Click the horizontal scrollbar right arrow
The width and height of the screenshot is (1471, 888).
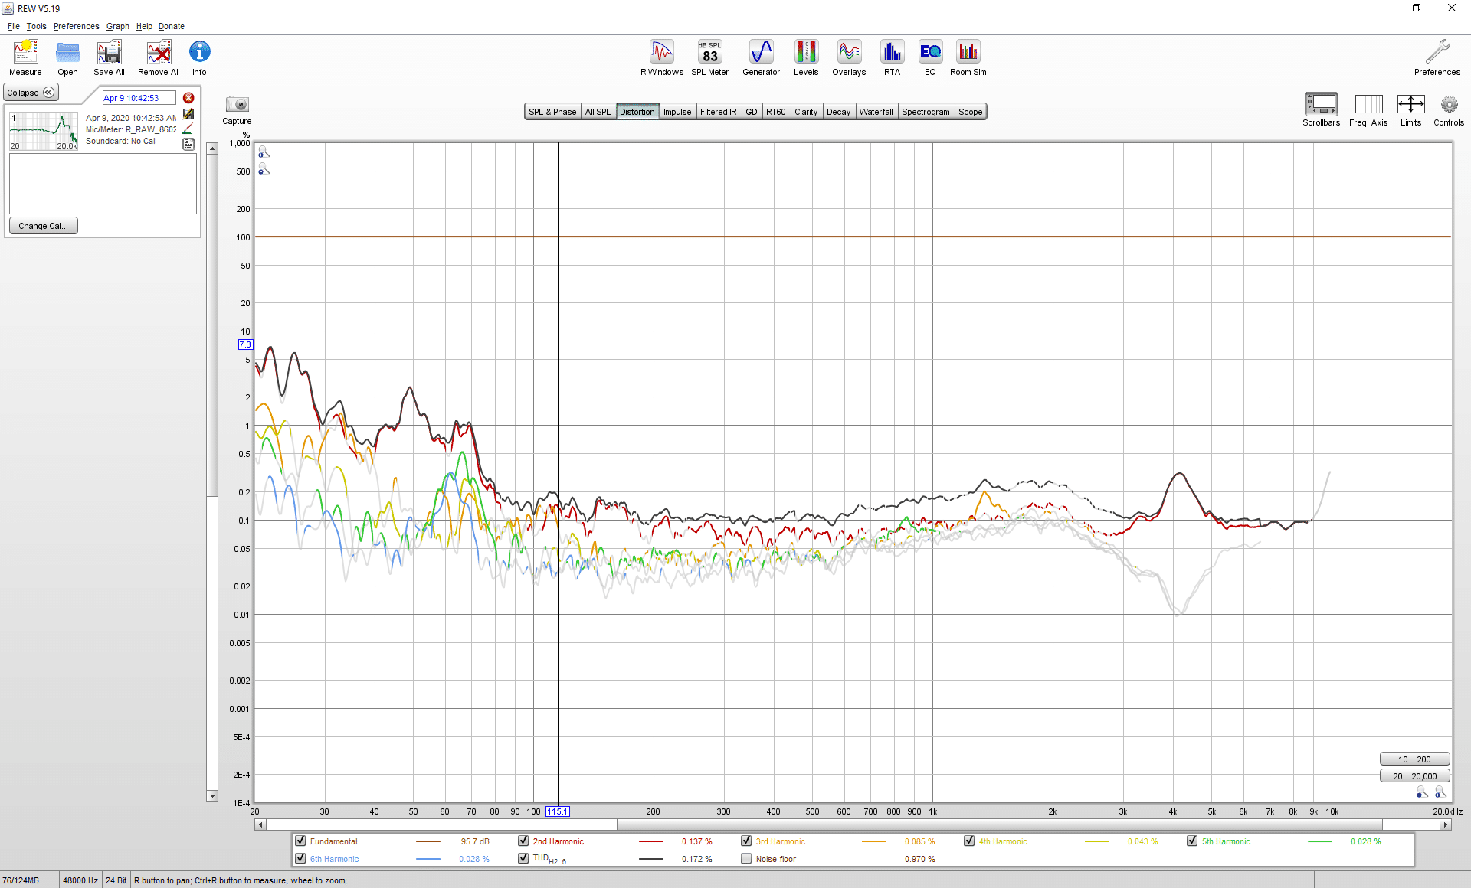(x=1446, y=824)
